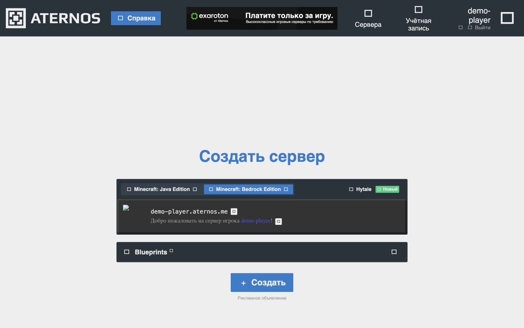Click the icon left of the Hytale label
Screen dimensions: 524x328
point(351,189)
